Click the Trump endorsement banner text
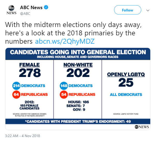The height and width of the screenshot is (141, 157). [78, 121]
